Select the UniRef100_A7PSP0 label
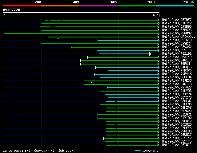 pyautogui.click(x=177, y=71)
